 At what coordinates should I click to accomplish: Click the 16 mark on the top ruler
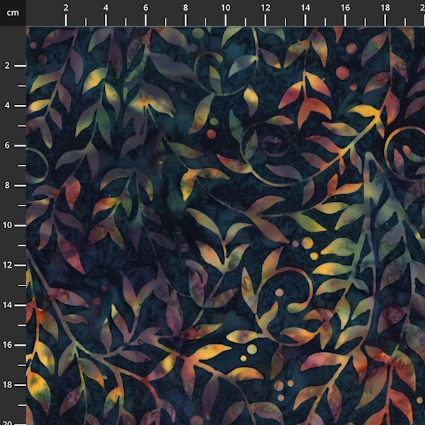tap(344, 7)
